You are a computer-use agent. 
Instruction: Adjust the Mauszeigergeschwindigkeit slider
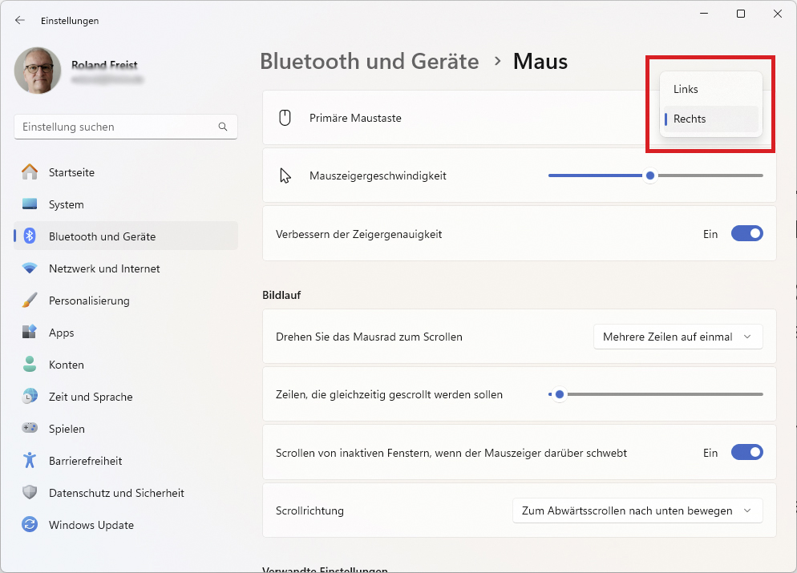point(649,175)
